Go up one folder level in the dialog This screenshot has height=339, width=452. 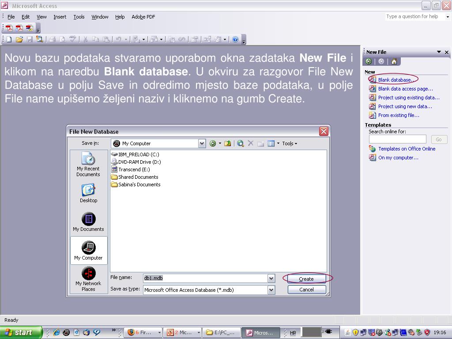coord(228,143)
